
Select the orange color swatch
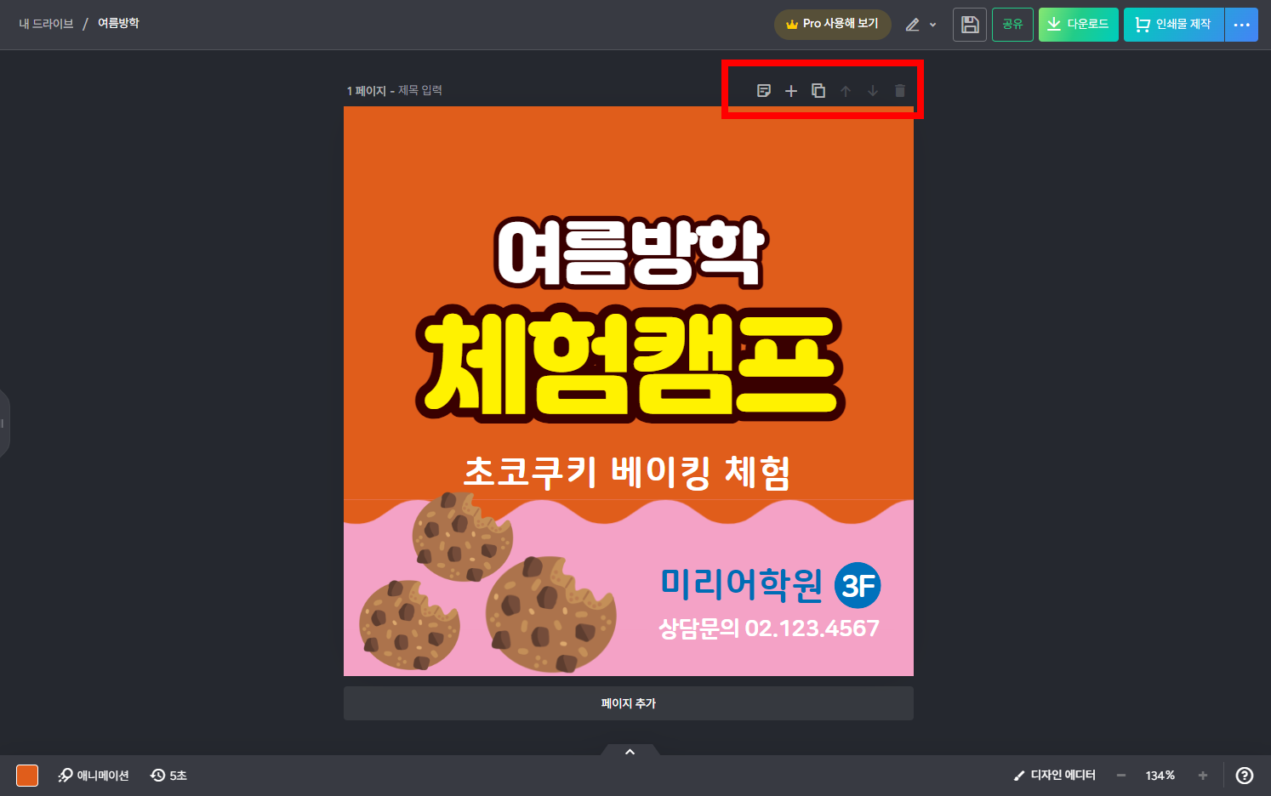pyautogui.click(x=28, y=775)
